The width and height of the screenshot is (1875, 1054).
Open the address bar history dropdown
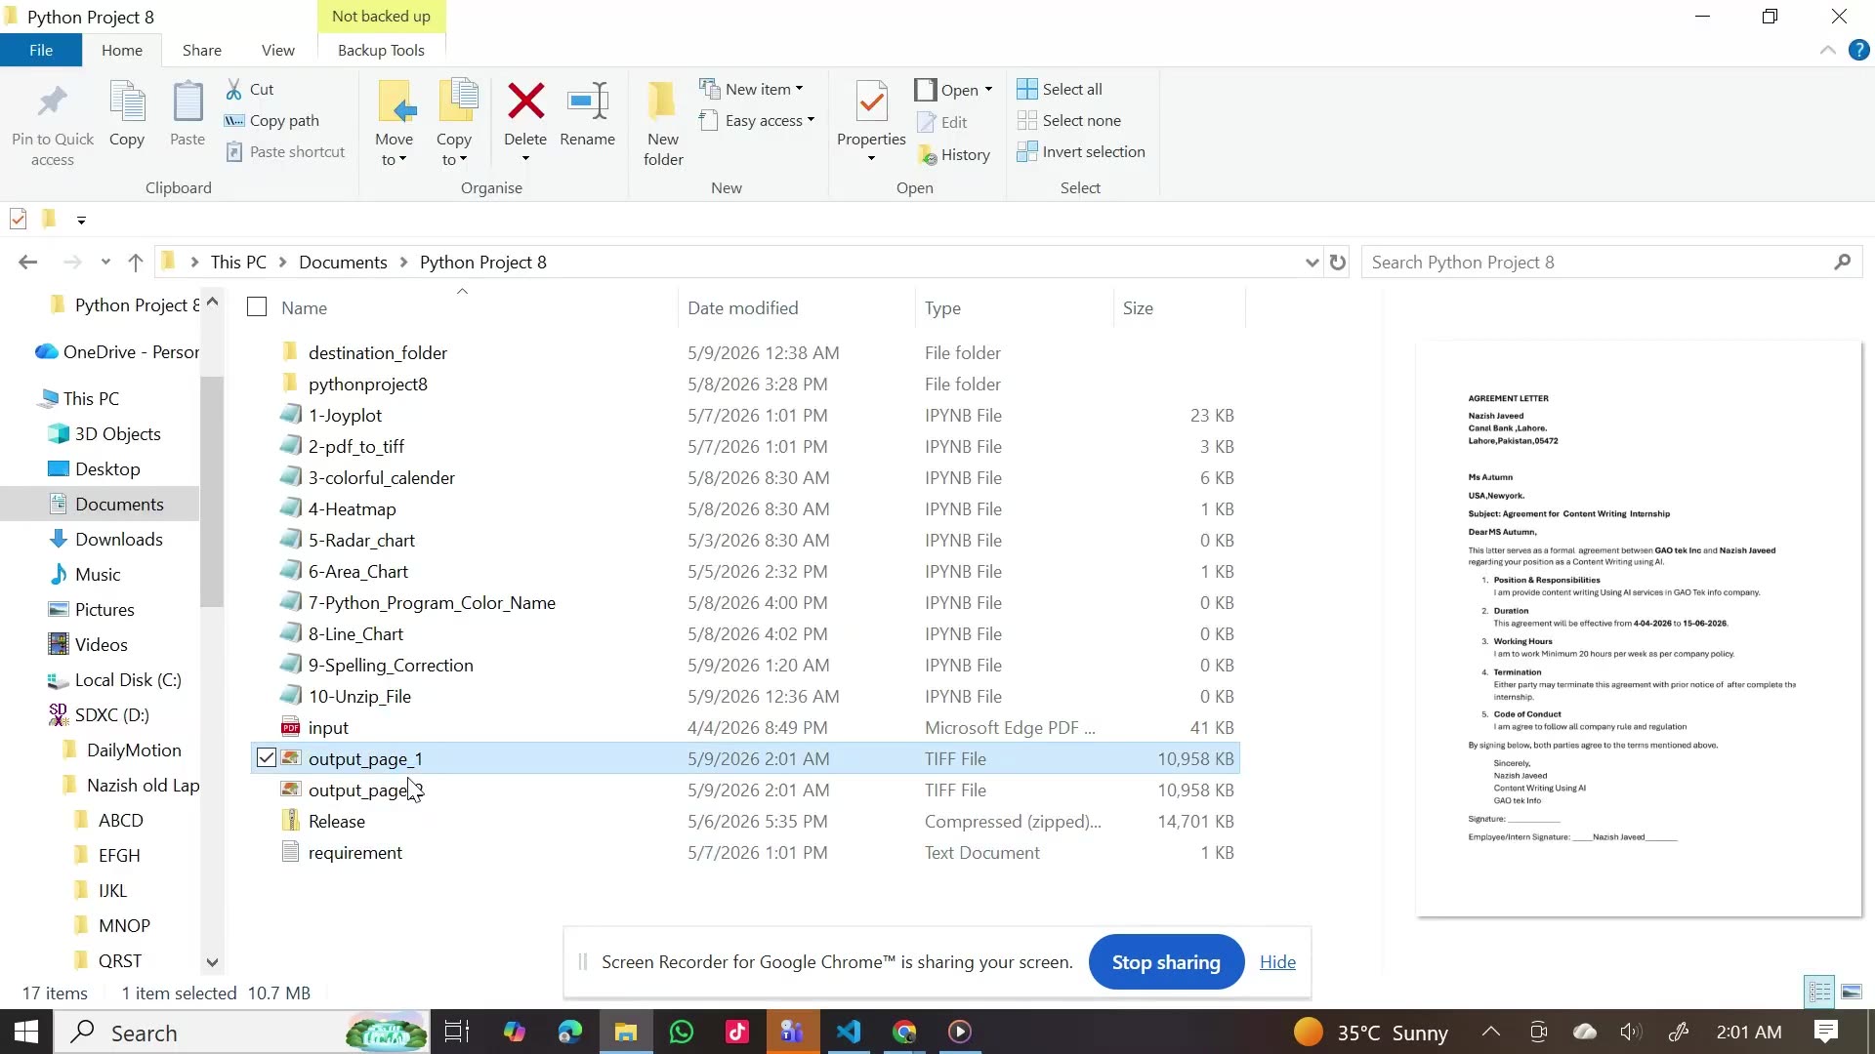click(x=1312, y=262)
